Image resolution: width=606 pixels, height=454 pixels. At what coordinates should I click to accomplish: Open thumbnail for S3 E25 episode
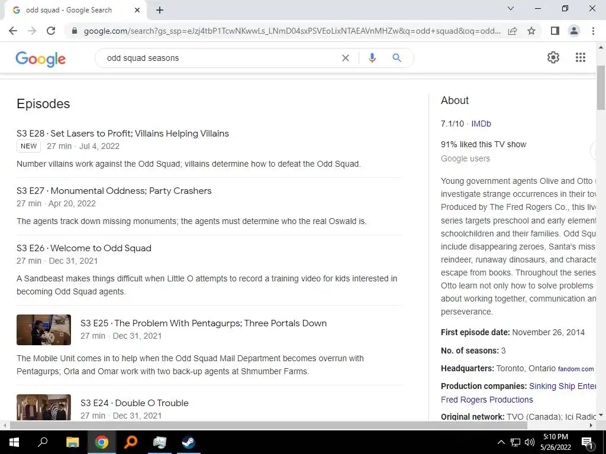44,330
